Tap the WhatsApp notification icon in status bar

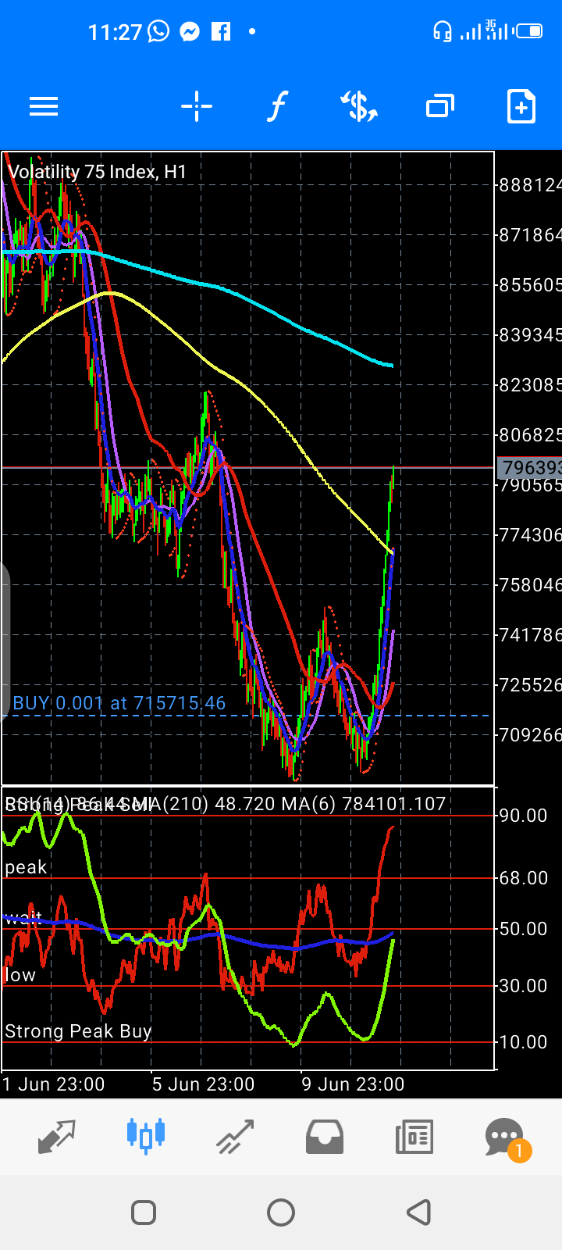coord(158,31)
